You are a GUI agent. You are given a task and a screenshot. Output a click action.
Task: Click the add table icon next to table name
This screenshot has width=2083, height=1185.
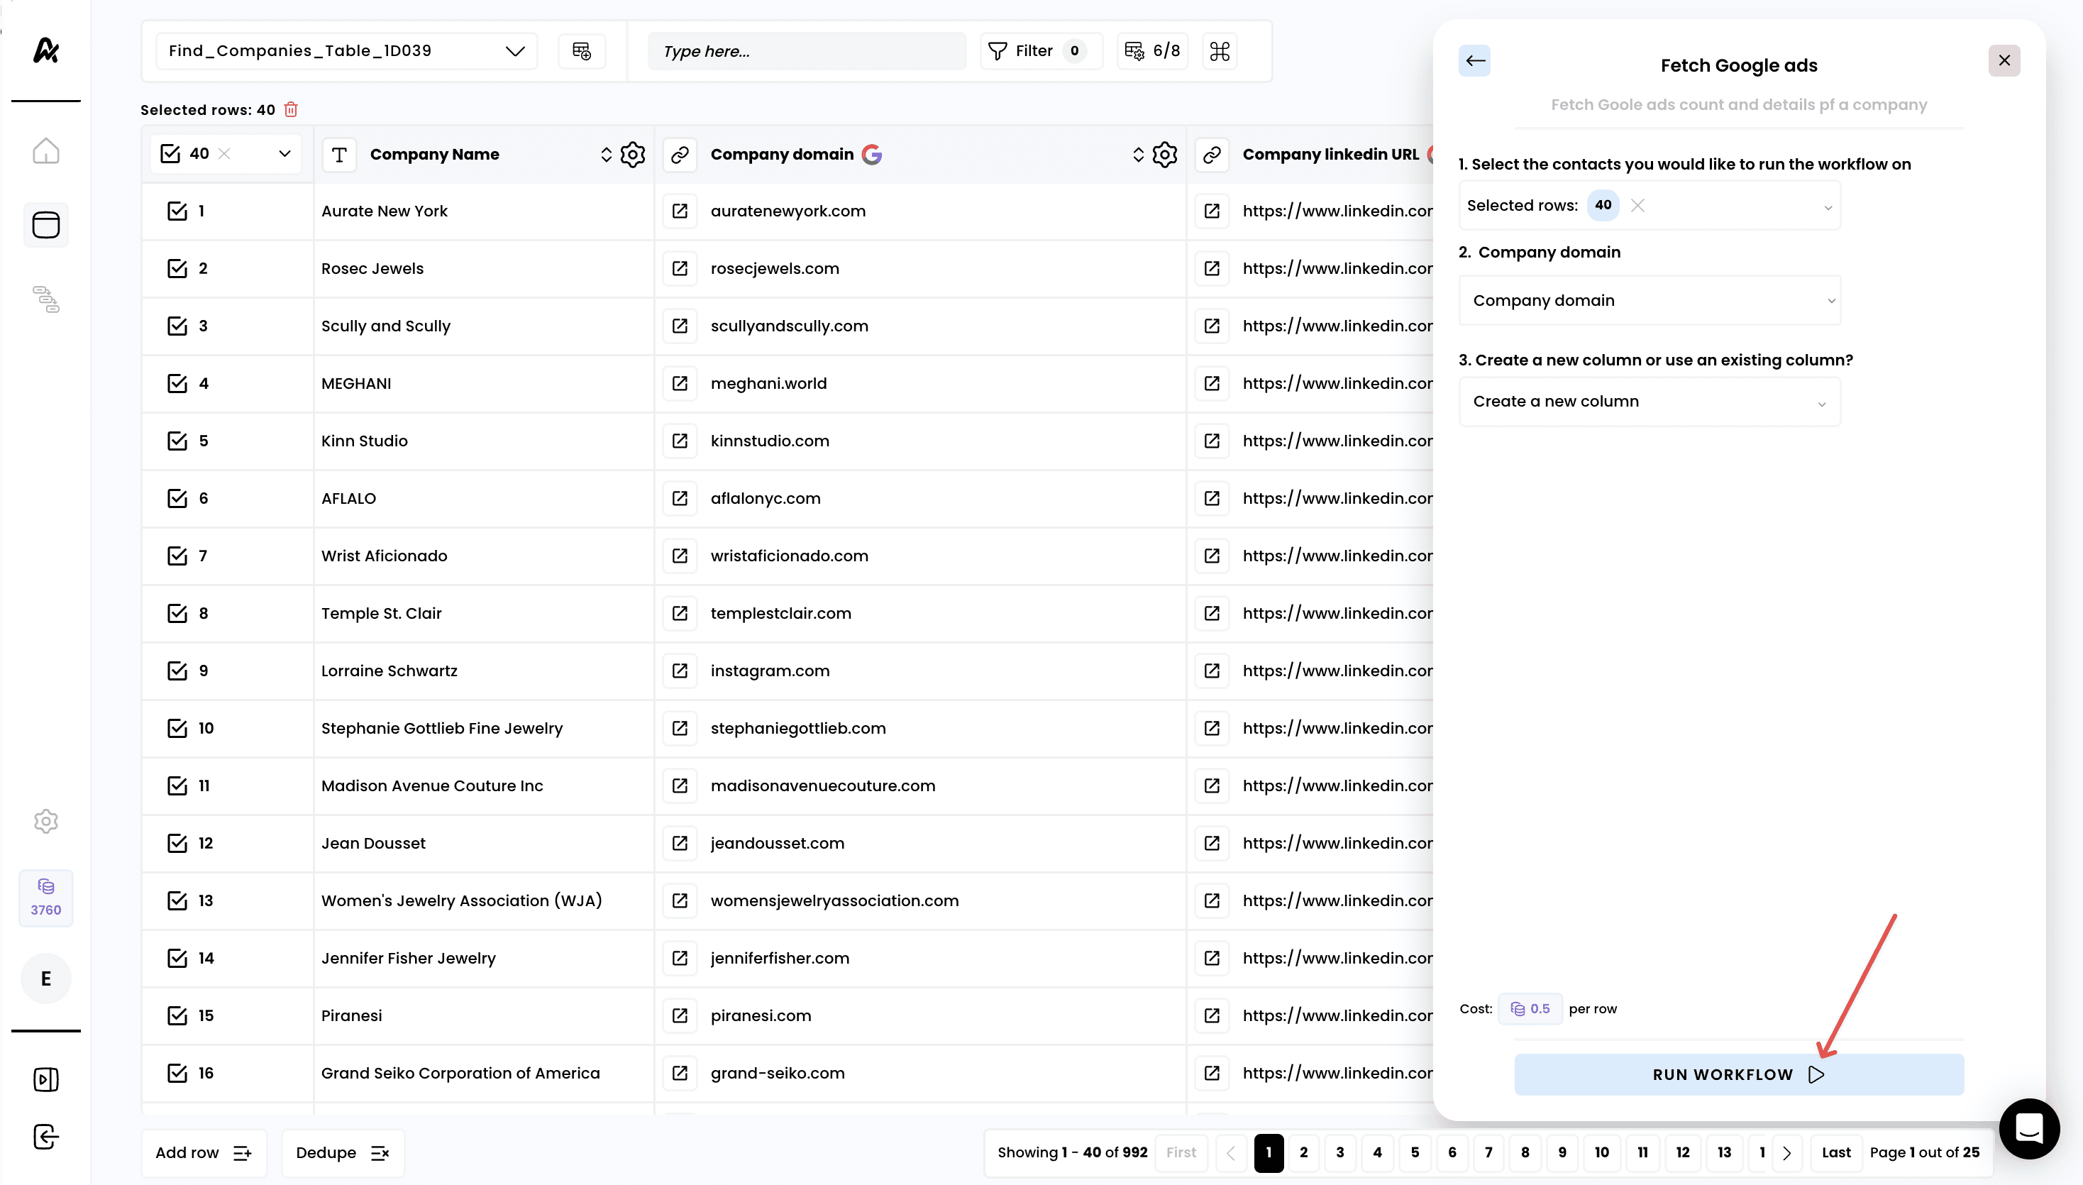582,51
